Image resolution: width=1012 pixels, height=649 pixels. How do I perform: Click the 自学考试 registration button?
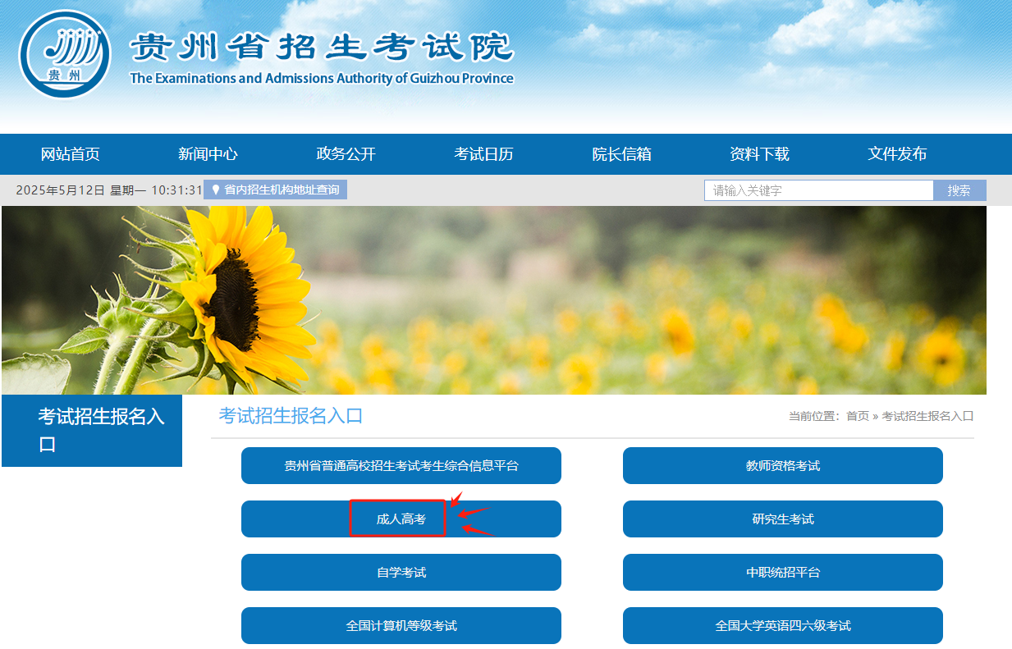pos(400,572)
